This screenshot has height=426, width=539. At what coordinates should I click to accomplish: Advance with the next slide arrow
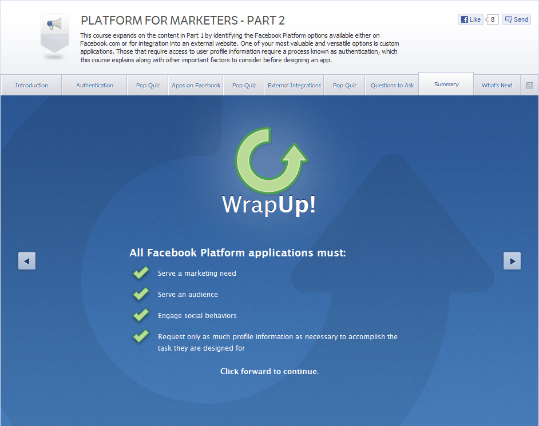point(512,261)
